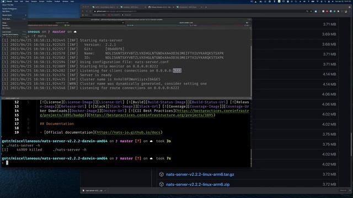
Task: Open a new tab in the browser
Action: coord(206,7)
